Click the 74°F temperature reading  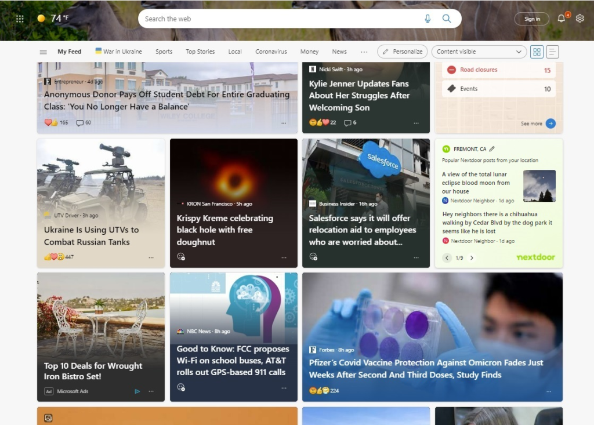(x=60, y=18)
